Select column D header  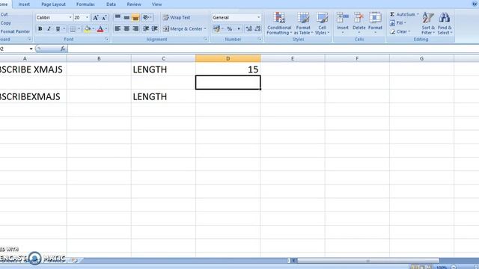[228, 58]
